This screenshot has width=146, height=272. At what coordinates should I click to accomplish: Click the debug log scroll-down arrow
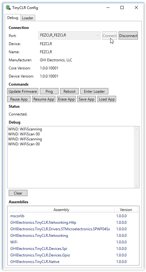pyautogui.click(x=136, y=185)
